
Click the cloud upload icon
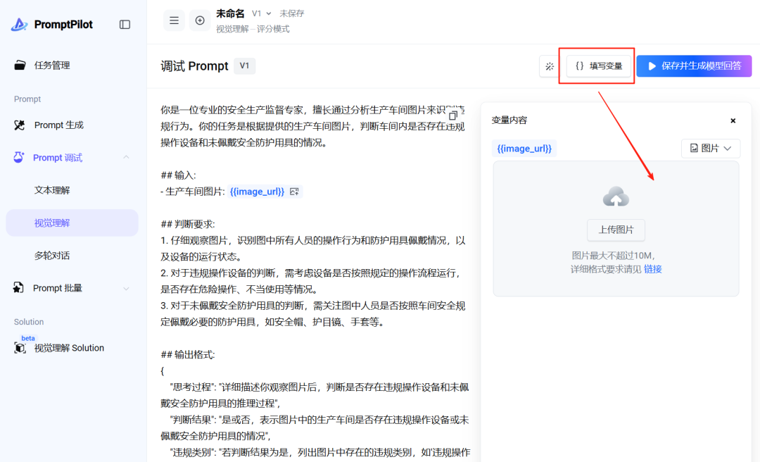[x=616, y=197]
